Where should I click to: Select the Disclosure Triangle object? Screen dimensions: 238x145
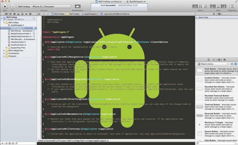[x=217, y=125]
